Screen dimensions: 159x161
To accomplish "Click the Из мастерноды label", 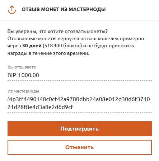I will pyautogui.click(x=23, y=91).
